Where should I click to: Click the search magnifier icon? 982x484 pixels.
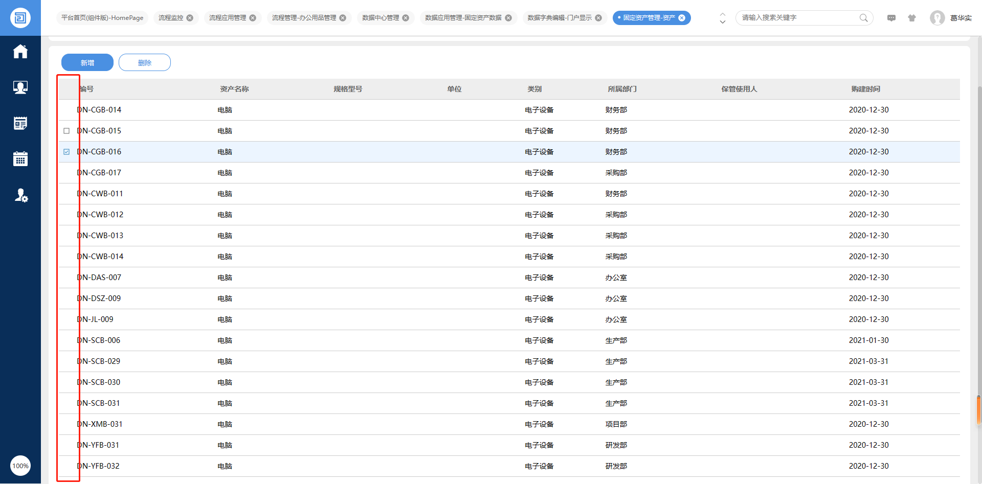[863, 18]
